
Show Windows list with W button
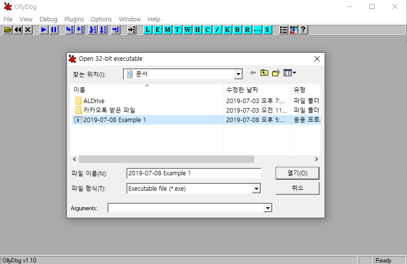click(187, 30)
